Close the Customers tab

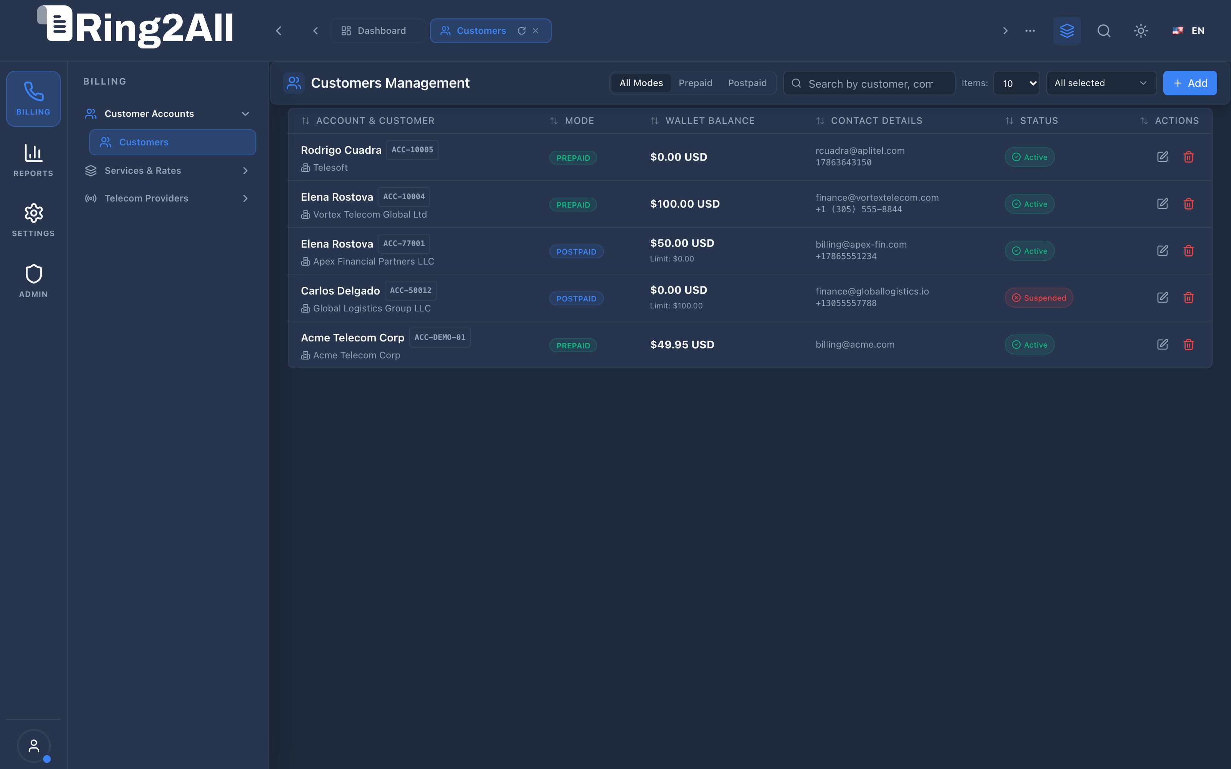tap(535, 30)
